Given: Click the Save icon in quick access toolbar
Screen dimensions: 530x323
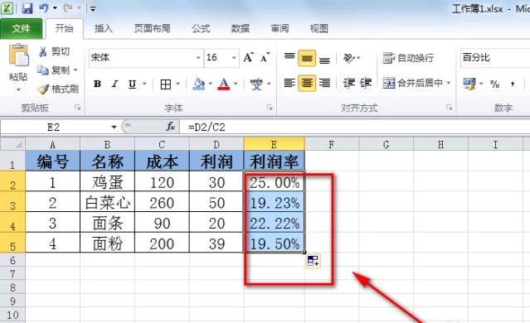Looking at the screenshot, I should 27,8.
